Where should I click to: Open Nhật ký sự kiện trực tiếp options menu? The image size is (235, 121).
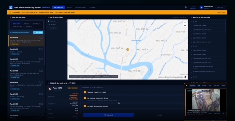tap(223, 17)
